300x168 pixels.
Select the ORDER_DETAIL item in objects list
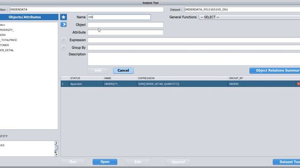pyautogui.click(x=7, y=50)
